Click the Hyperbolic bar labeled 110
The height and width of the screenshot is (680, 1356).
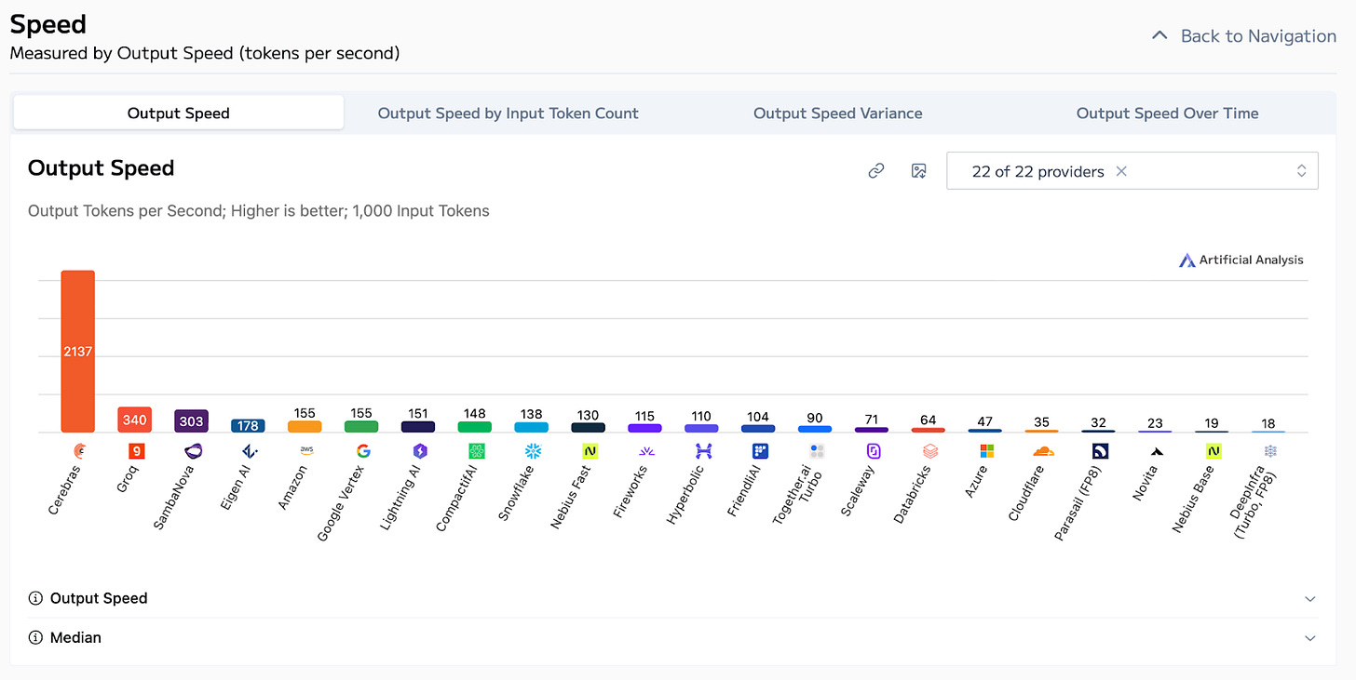click(703, 428)
